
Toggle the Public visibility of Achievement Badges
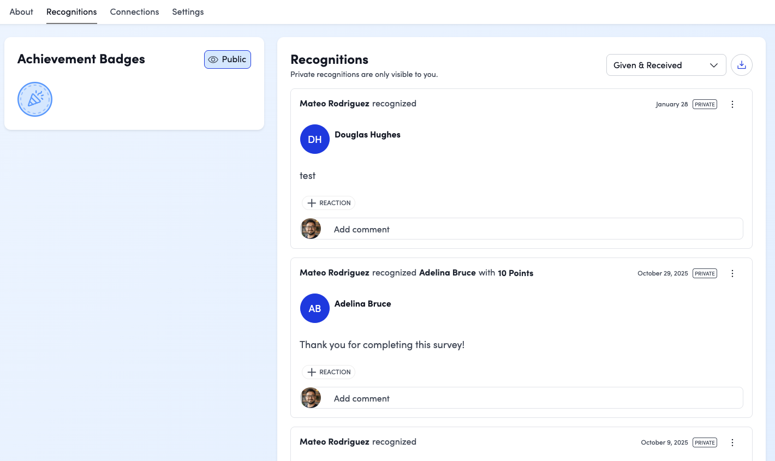click(x=228, y=59)
